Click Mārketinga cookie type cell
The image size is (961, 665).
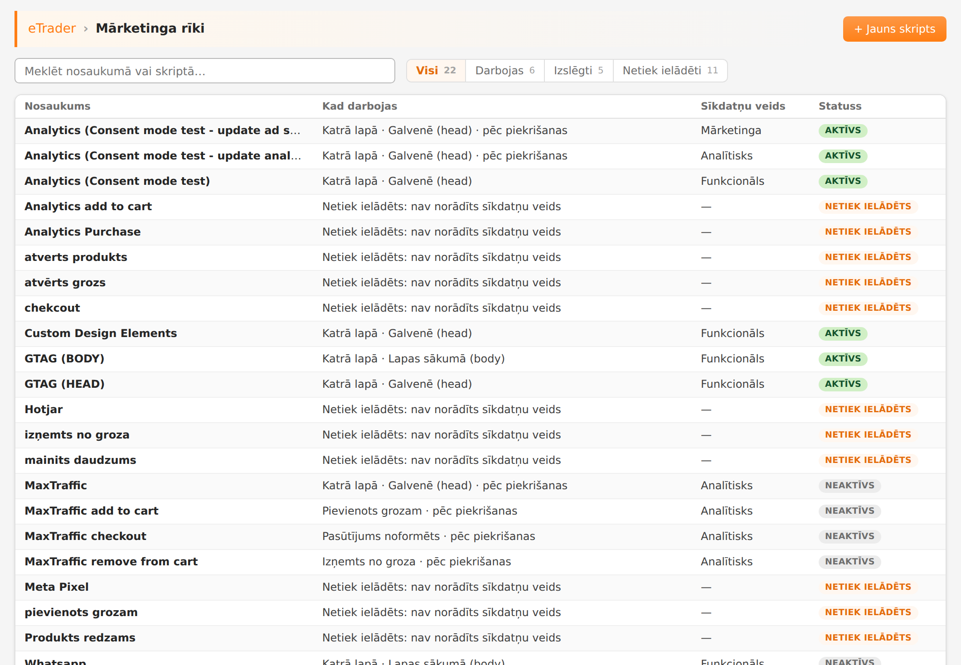(x=731, y=130)
